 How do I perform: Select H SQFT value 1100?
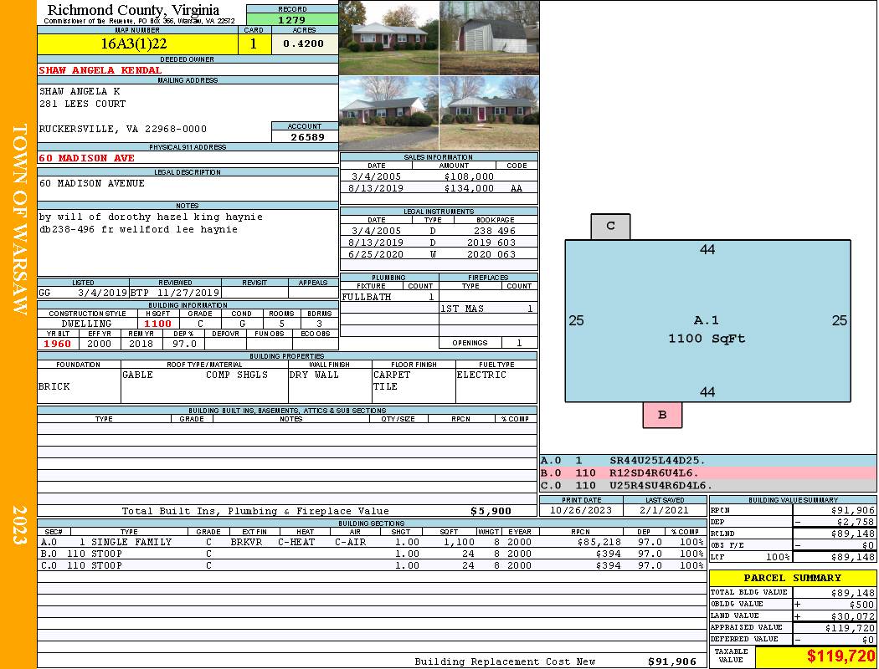click(x=157, y=324)
